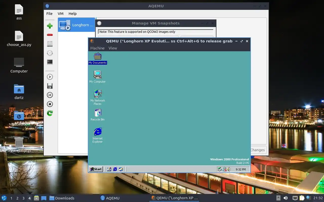Click the Start VM play icon

point(50,77)
